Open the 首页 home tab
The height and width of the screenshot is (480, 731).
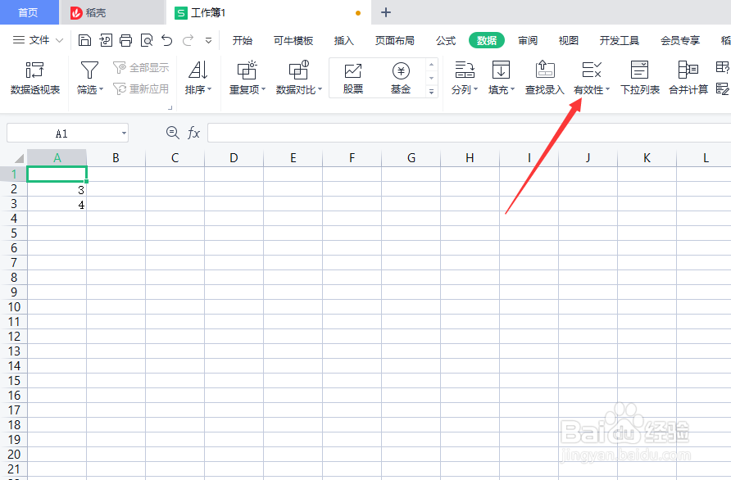pos(28,12)
